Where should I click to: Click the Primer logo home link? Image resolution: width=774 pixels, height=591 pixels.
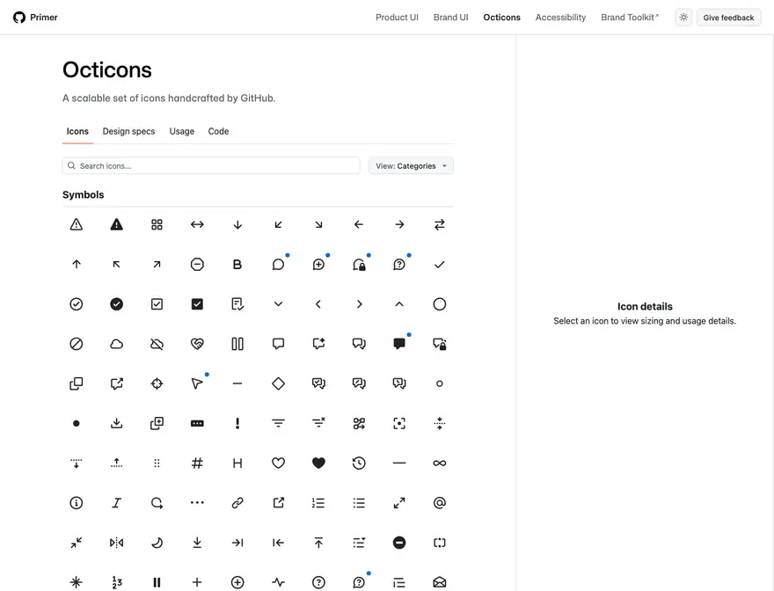[x=35, y=18]
